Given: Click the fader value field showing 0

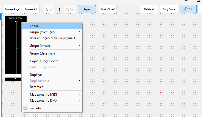Looking at the screenshot, I should 15,79.
